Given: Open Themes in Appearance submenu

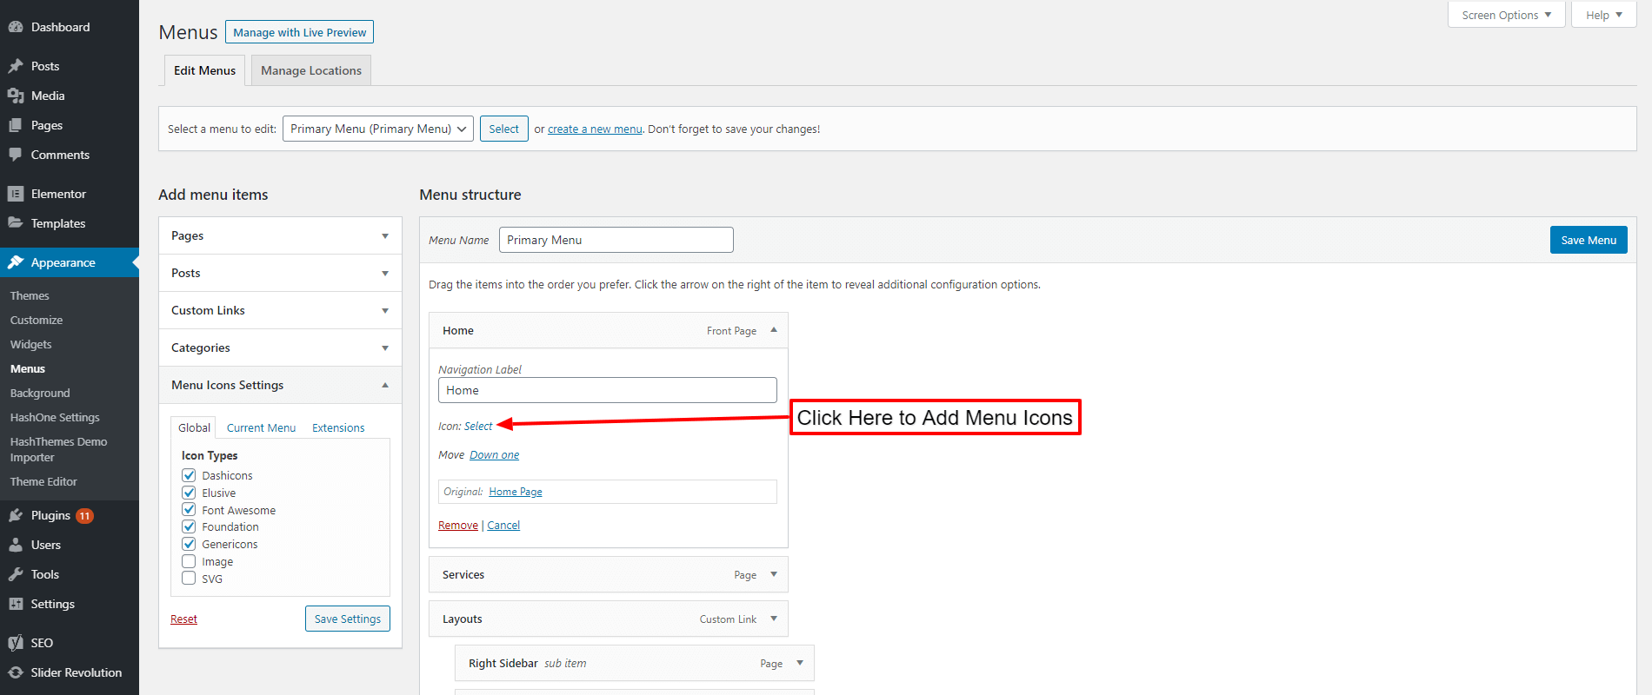Looking at the screenshot, I should pos(30,295).
